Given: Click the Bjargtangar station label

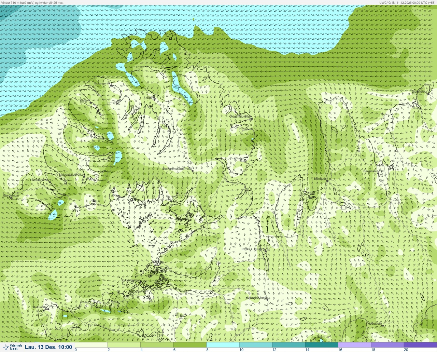Looking at the screenshot, I should point(11,195).
